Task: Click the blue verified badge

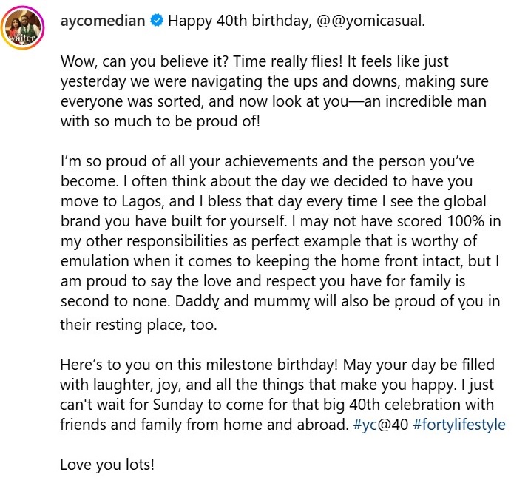Action: coord(156,19)
